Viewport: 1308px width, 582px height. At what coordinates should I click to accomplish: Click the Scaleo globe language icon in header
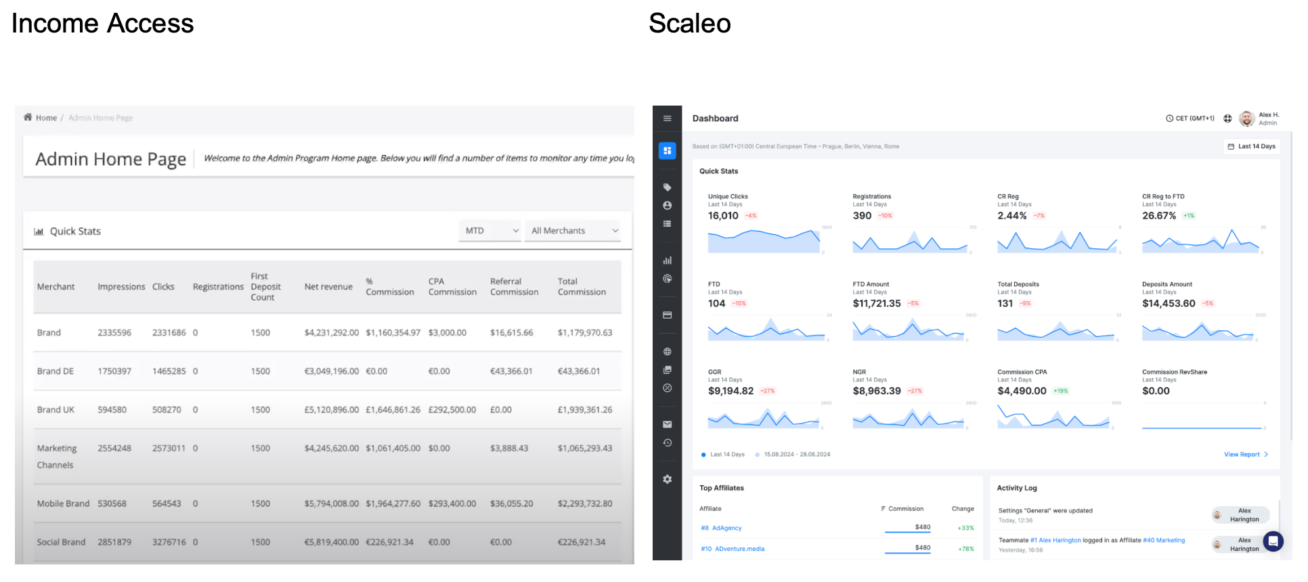click(1227, 118)
